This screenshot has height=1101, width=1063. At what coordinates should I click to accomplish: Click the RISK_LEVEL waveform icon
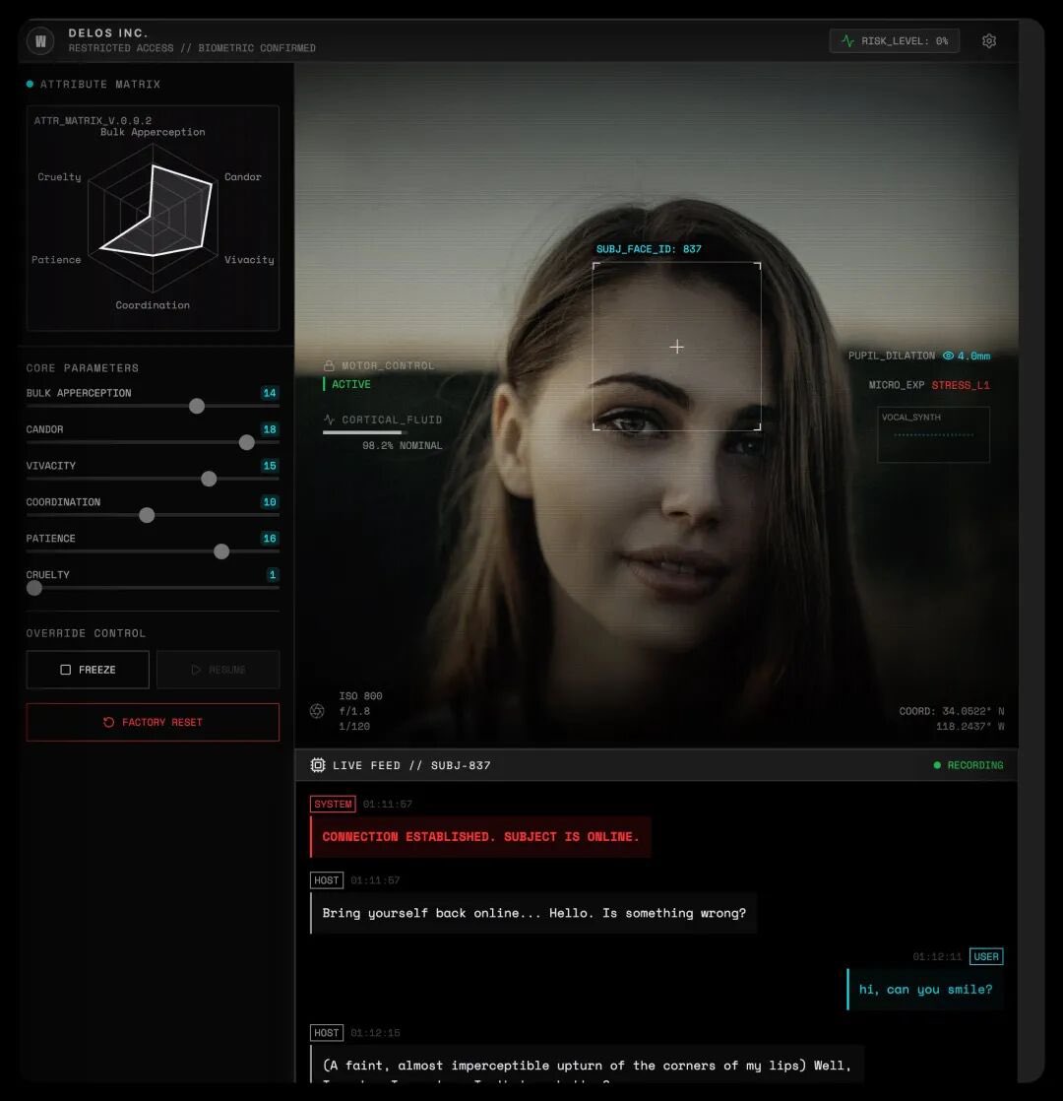coord(846,40)
